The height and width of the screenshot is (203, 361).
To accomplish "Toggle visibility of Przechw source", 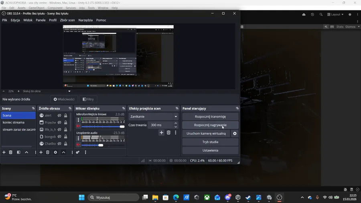I will pos(59,122).
